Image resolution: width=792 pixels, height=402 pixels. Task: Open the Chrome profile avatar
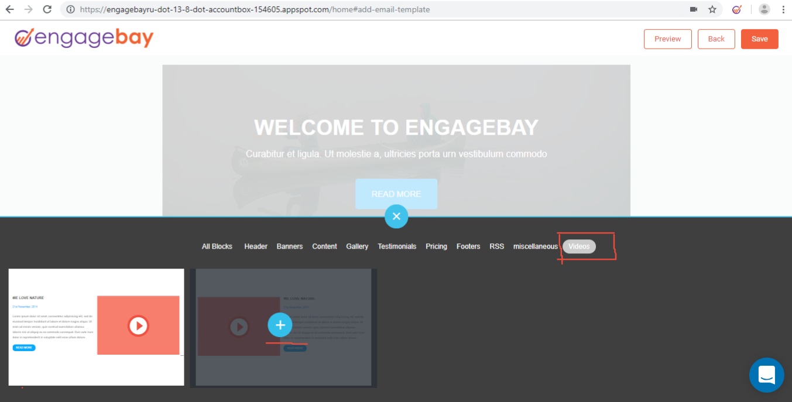tap(764, 9)
